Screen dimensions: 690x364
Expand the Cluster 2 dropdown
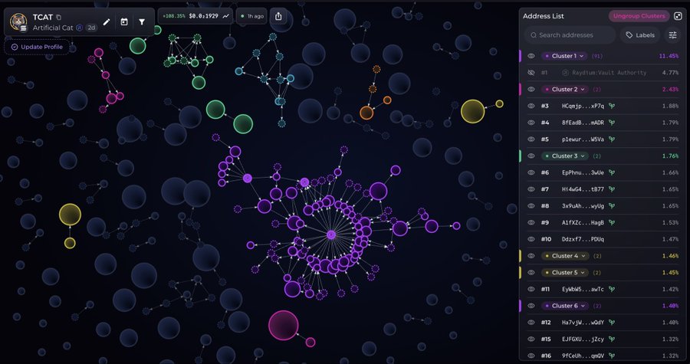583,89
